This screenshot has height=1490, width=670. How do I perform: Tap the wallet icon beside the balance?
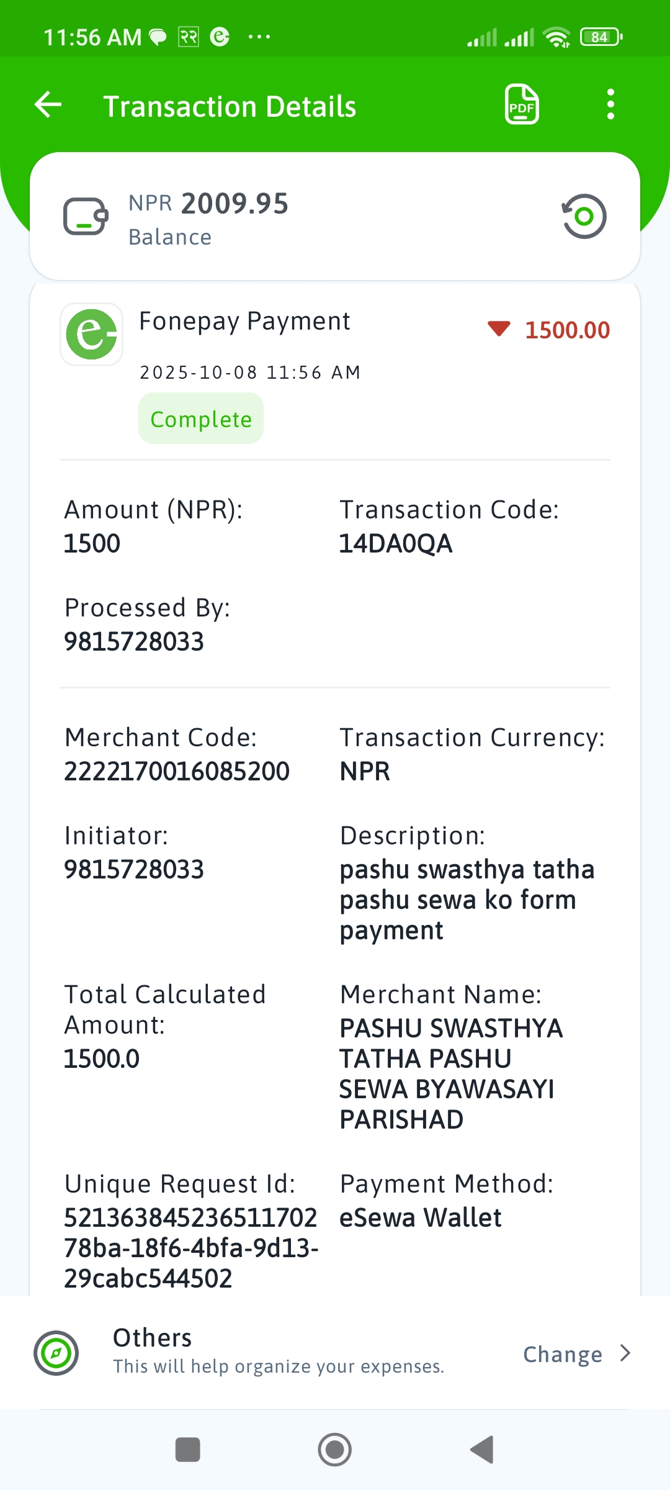[x=86, y=216]
